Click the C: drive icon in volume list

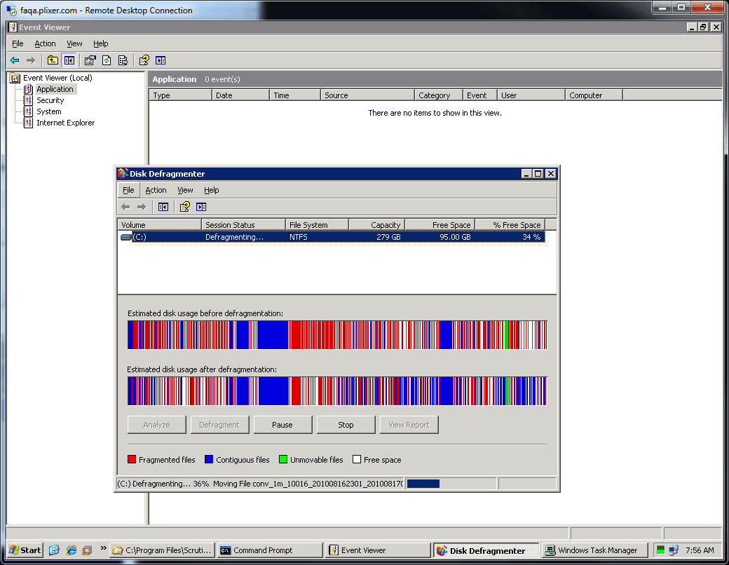pos(126,237)
